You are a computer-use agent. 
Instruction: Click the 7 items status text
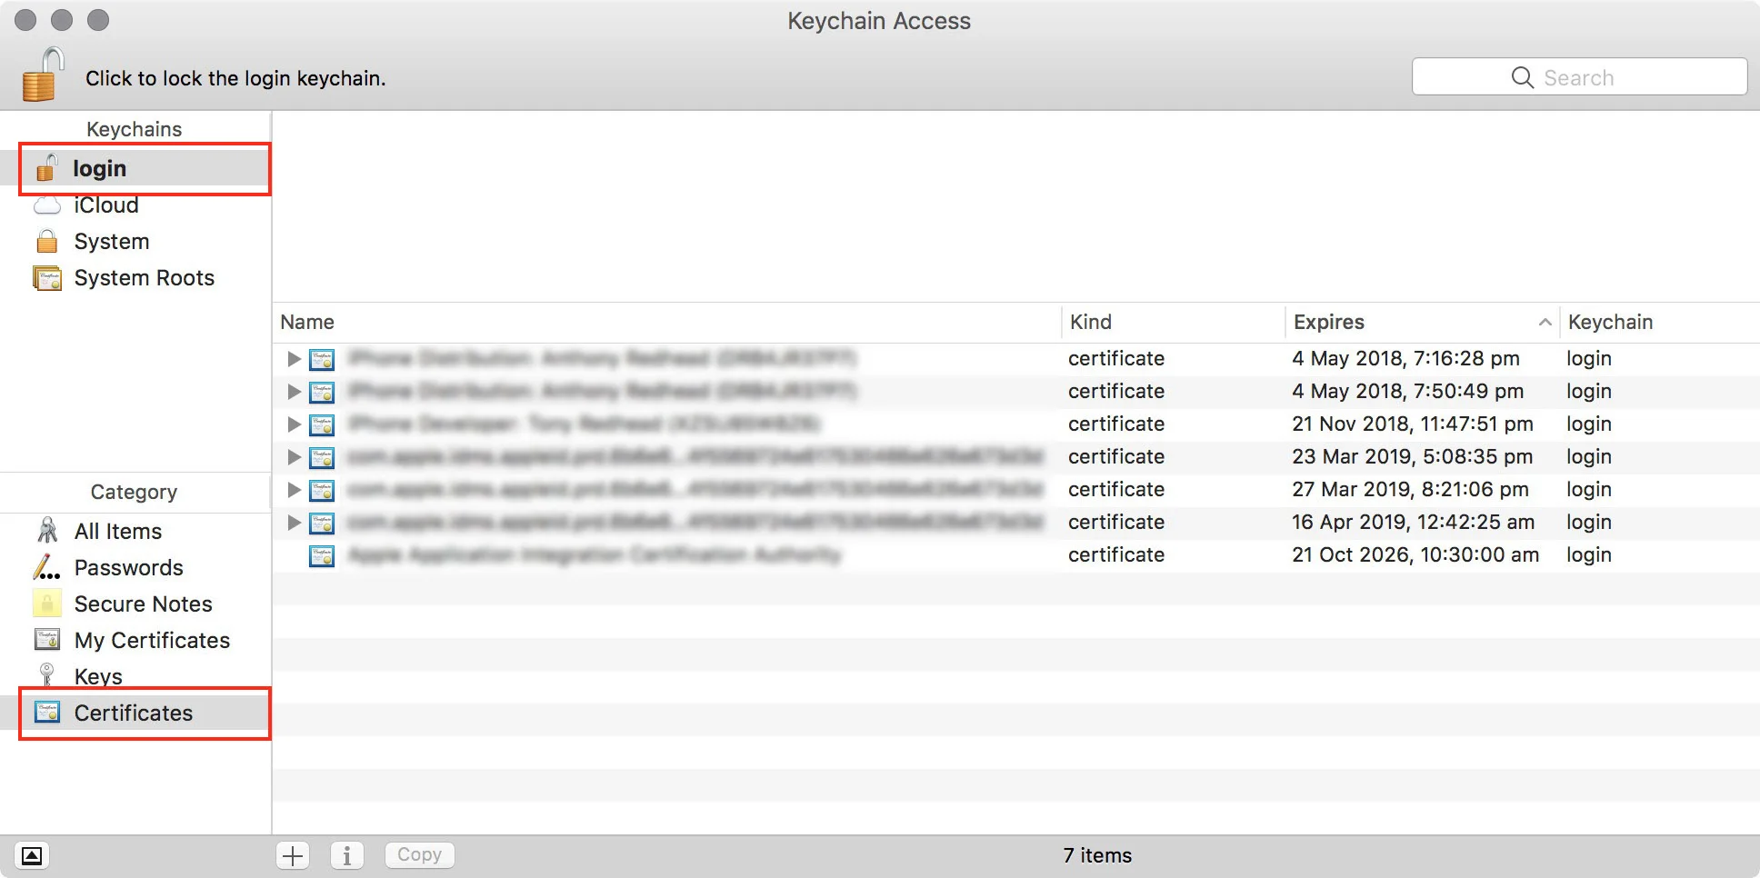(1097, 856)
